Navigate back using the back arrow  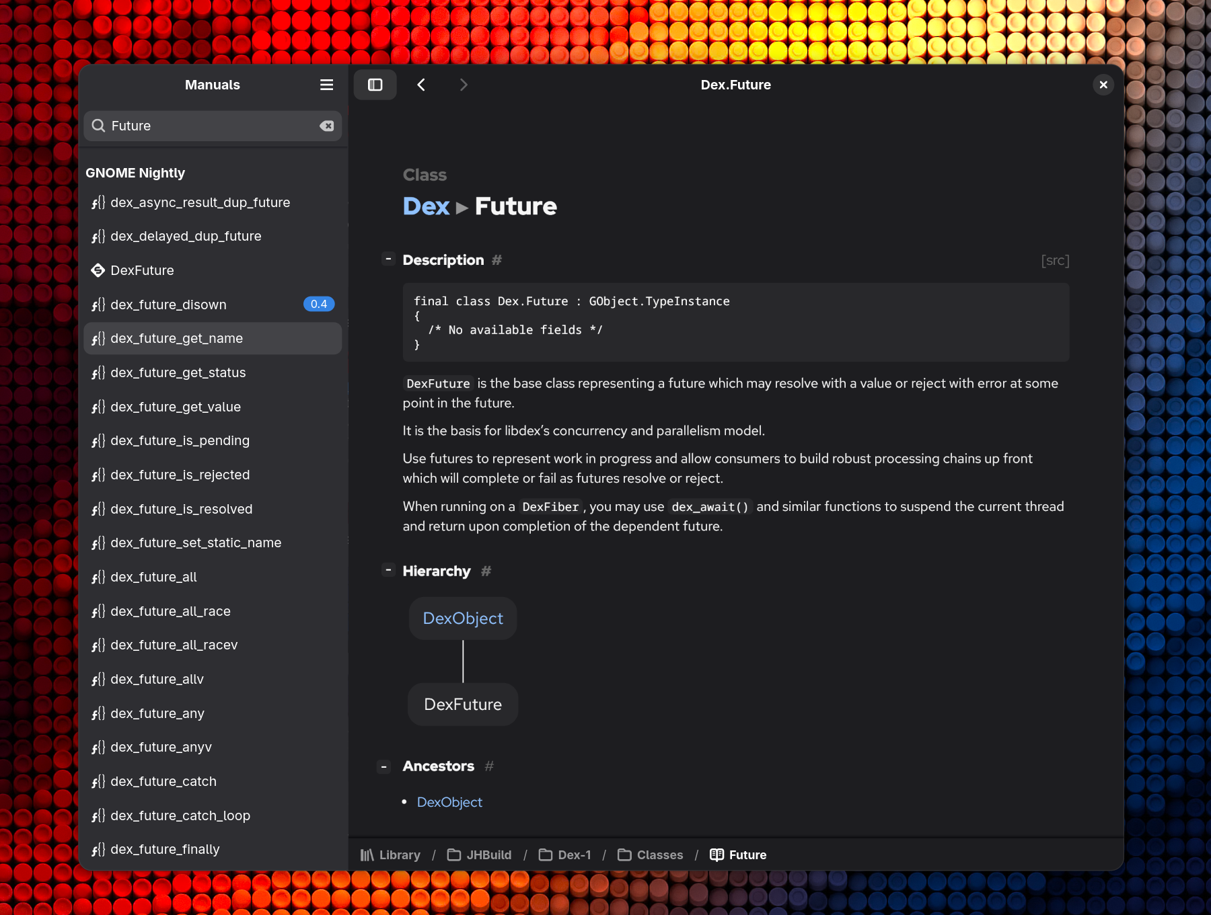[421, 85]
